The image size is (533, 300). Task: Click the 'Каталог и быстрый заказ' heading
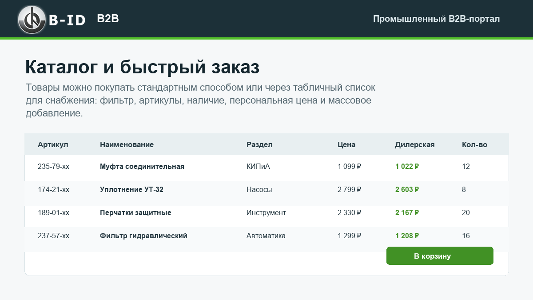click(x=142, y=67)
